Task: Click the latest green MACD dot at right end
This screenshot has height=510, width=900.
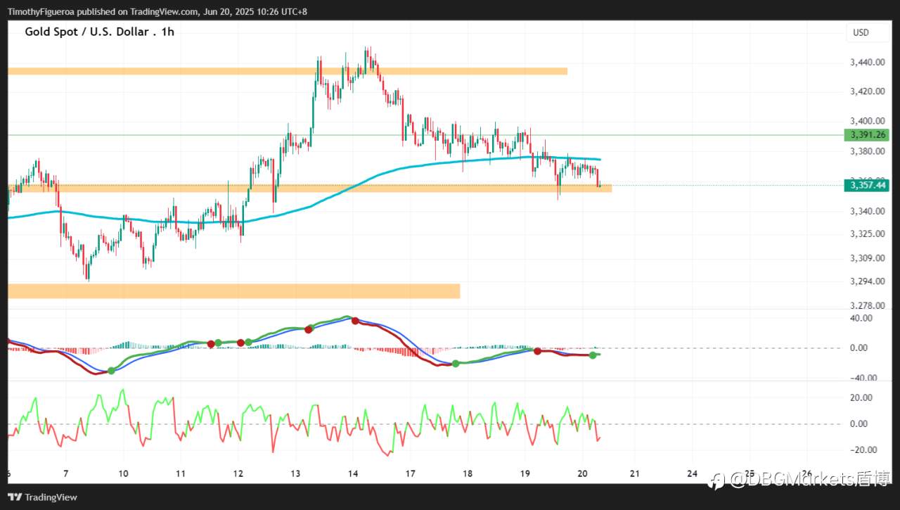Action: click(x=593, y=355)
